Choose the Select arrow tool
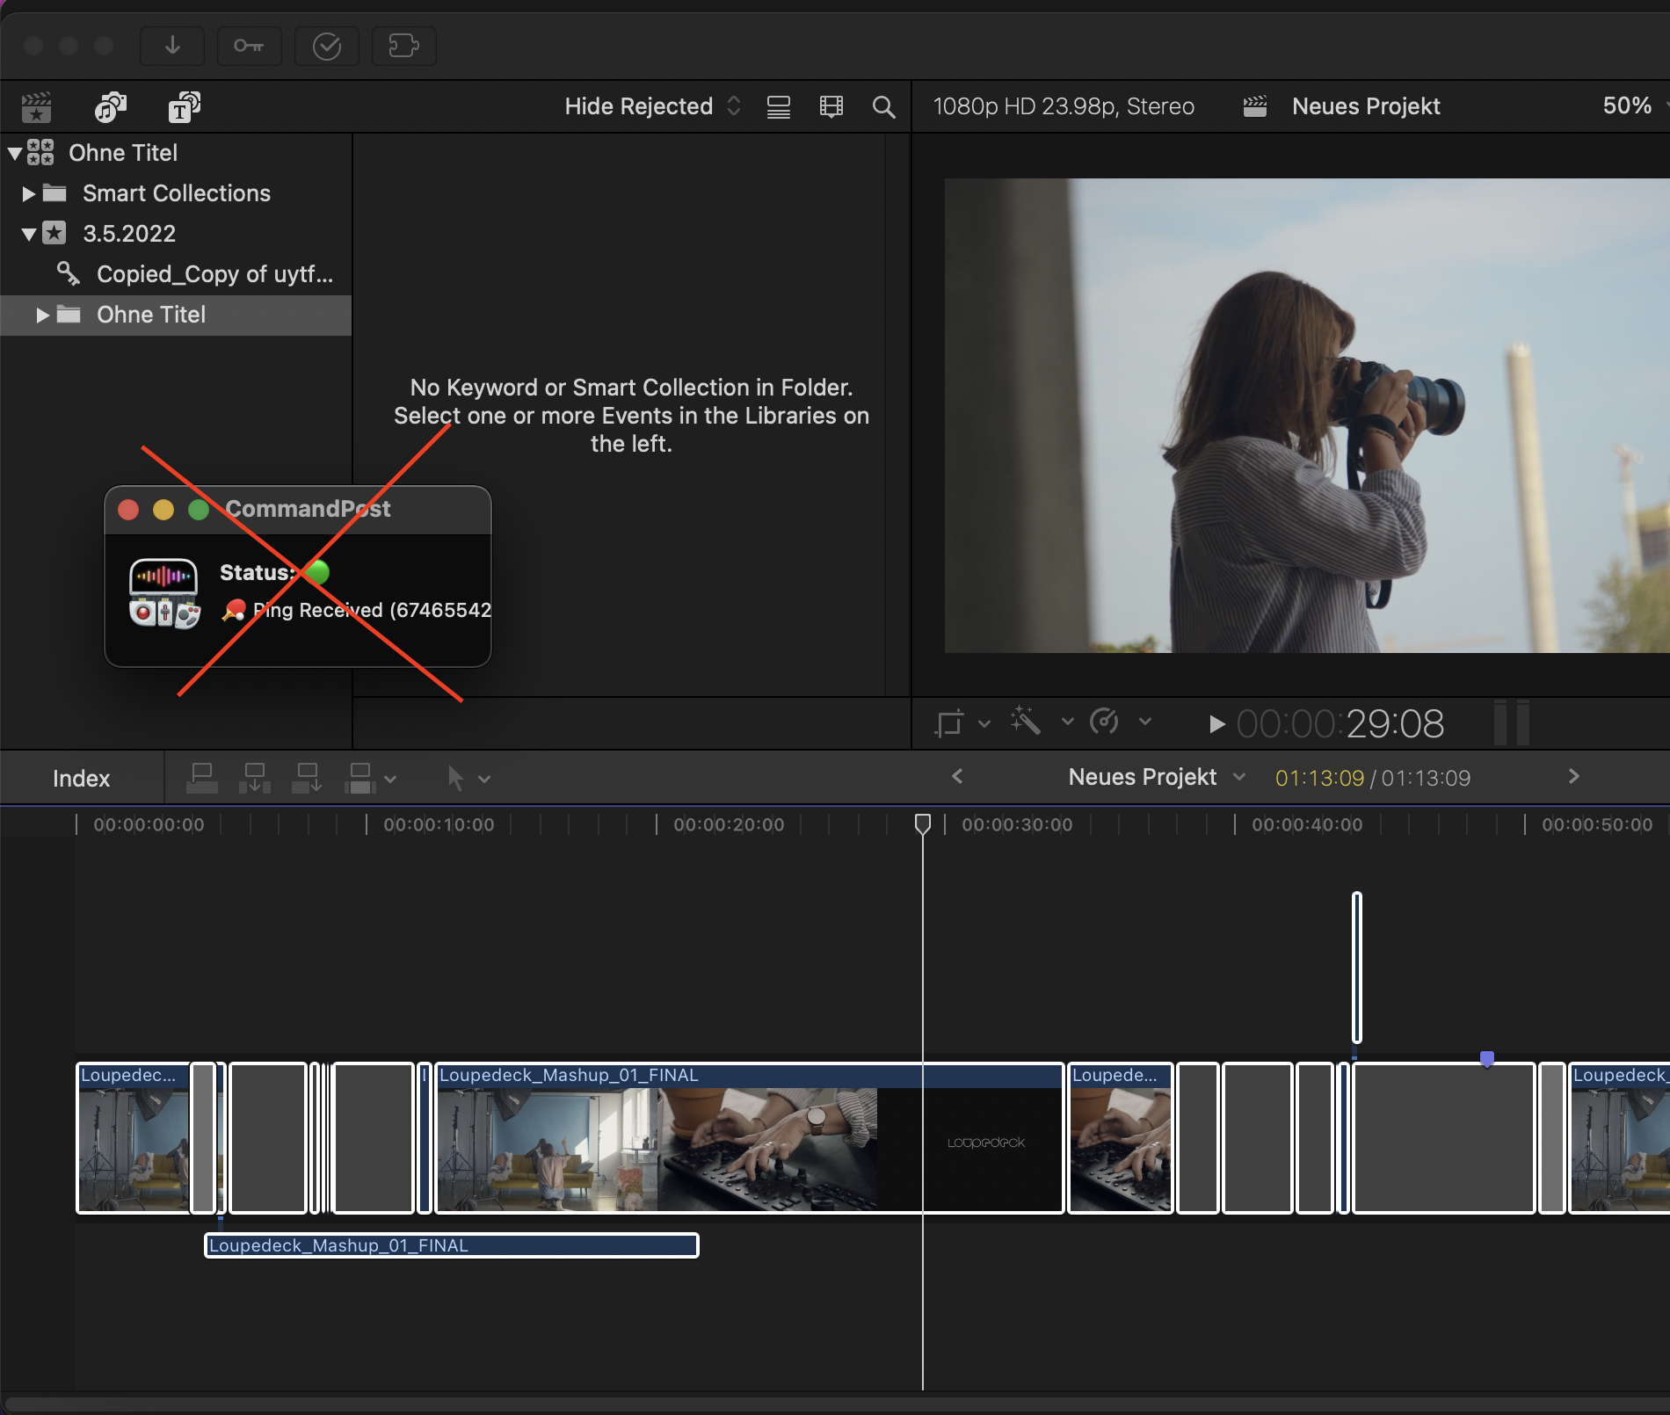1670x1415 pixels. tap(455, 778)
